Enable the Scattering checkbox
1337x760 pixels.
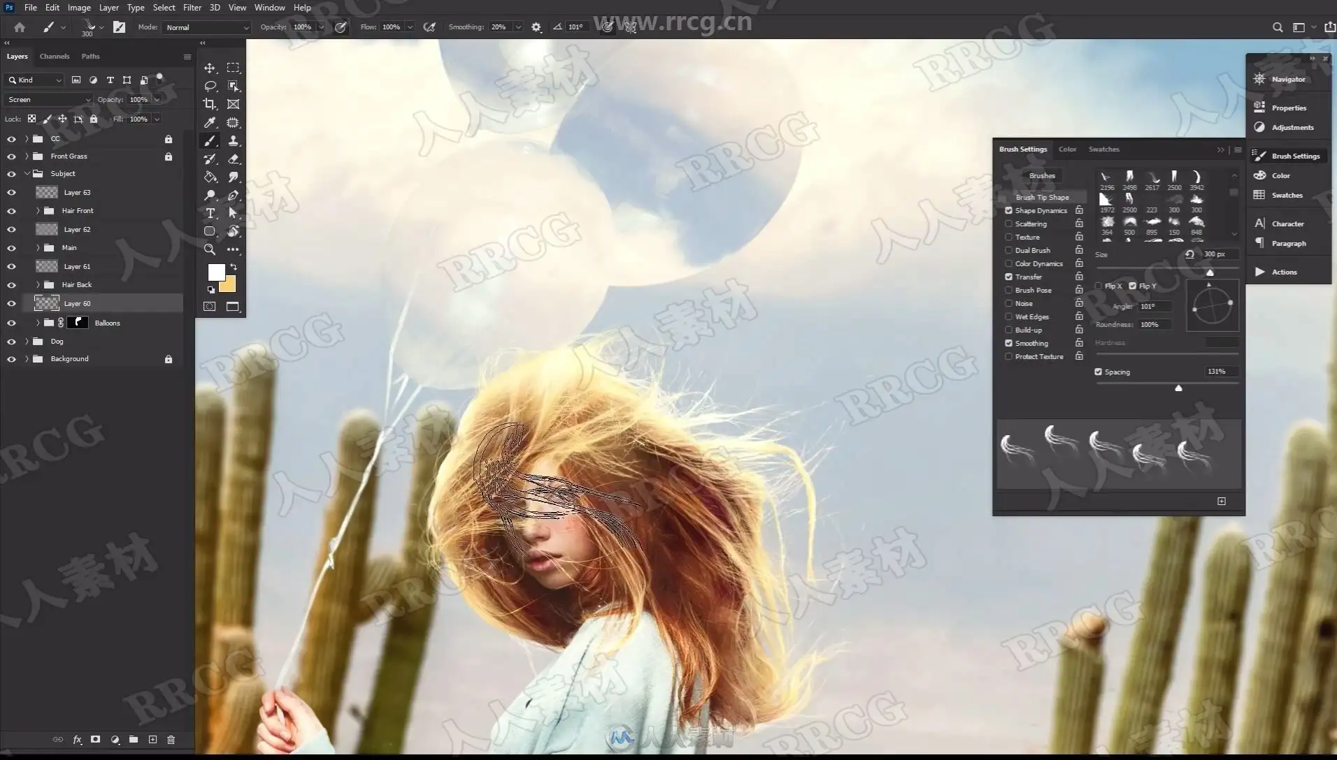(1009, 224)
